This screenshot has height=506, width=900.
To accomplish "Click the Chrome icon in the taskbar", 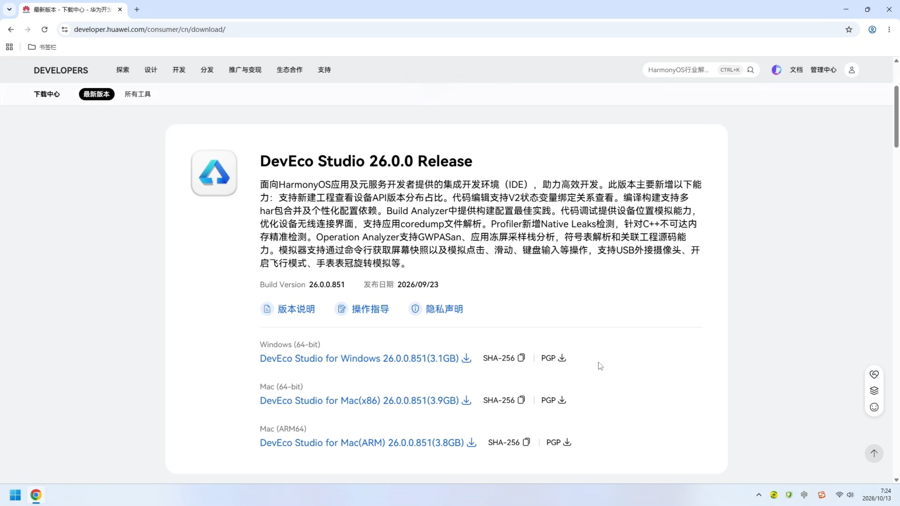I will tap(36, 495).
